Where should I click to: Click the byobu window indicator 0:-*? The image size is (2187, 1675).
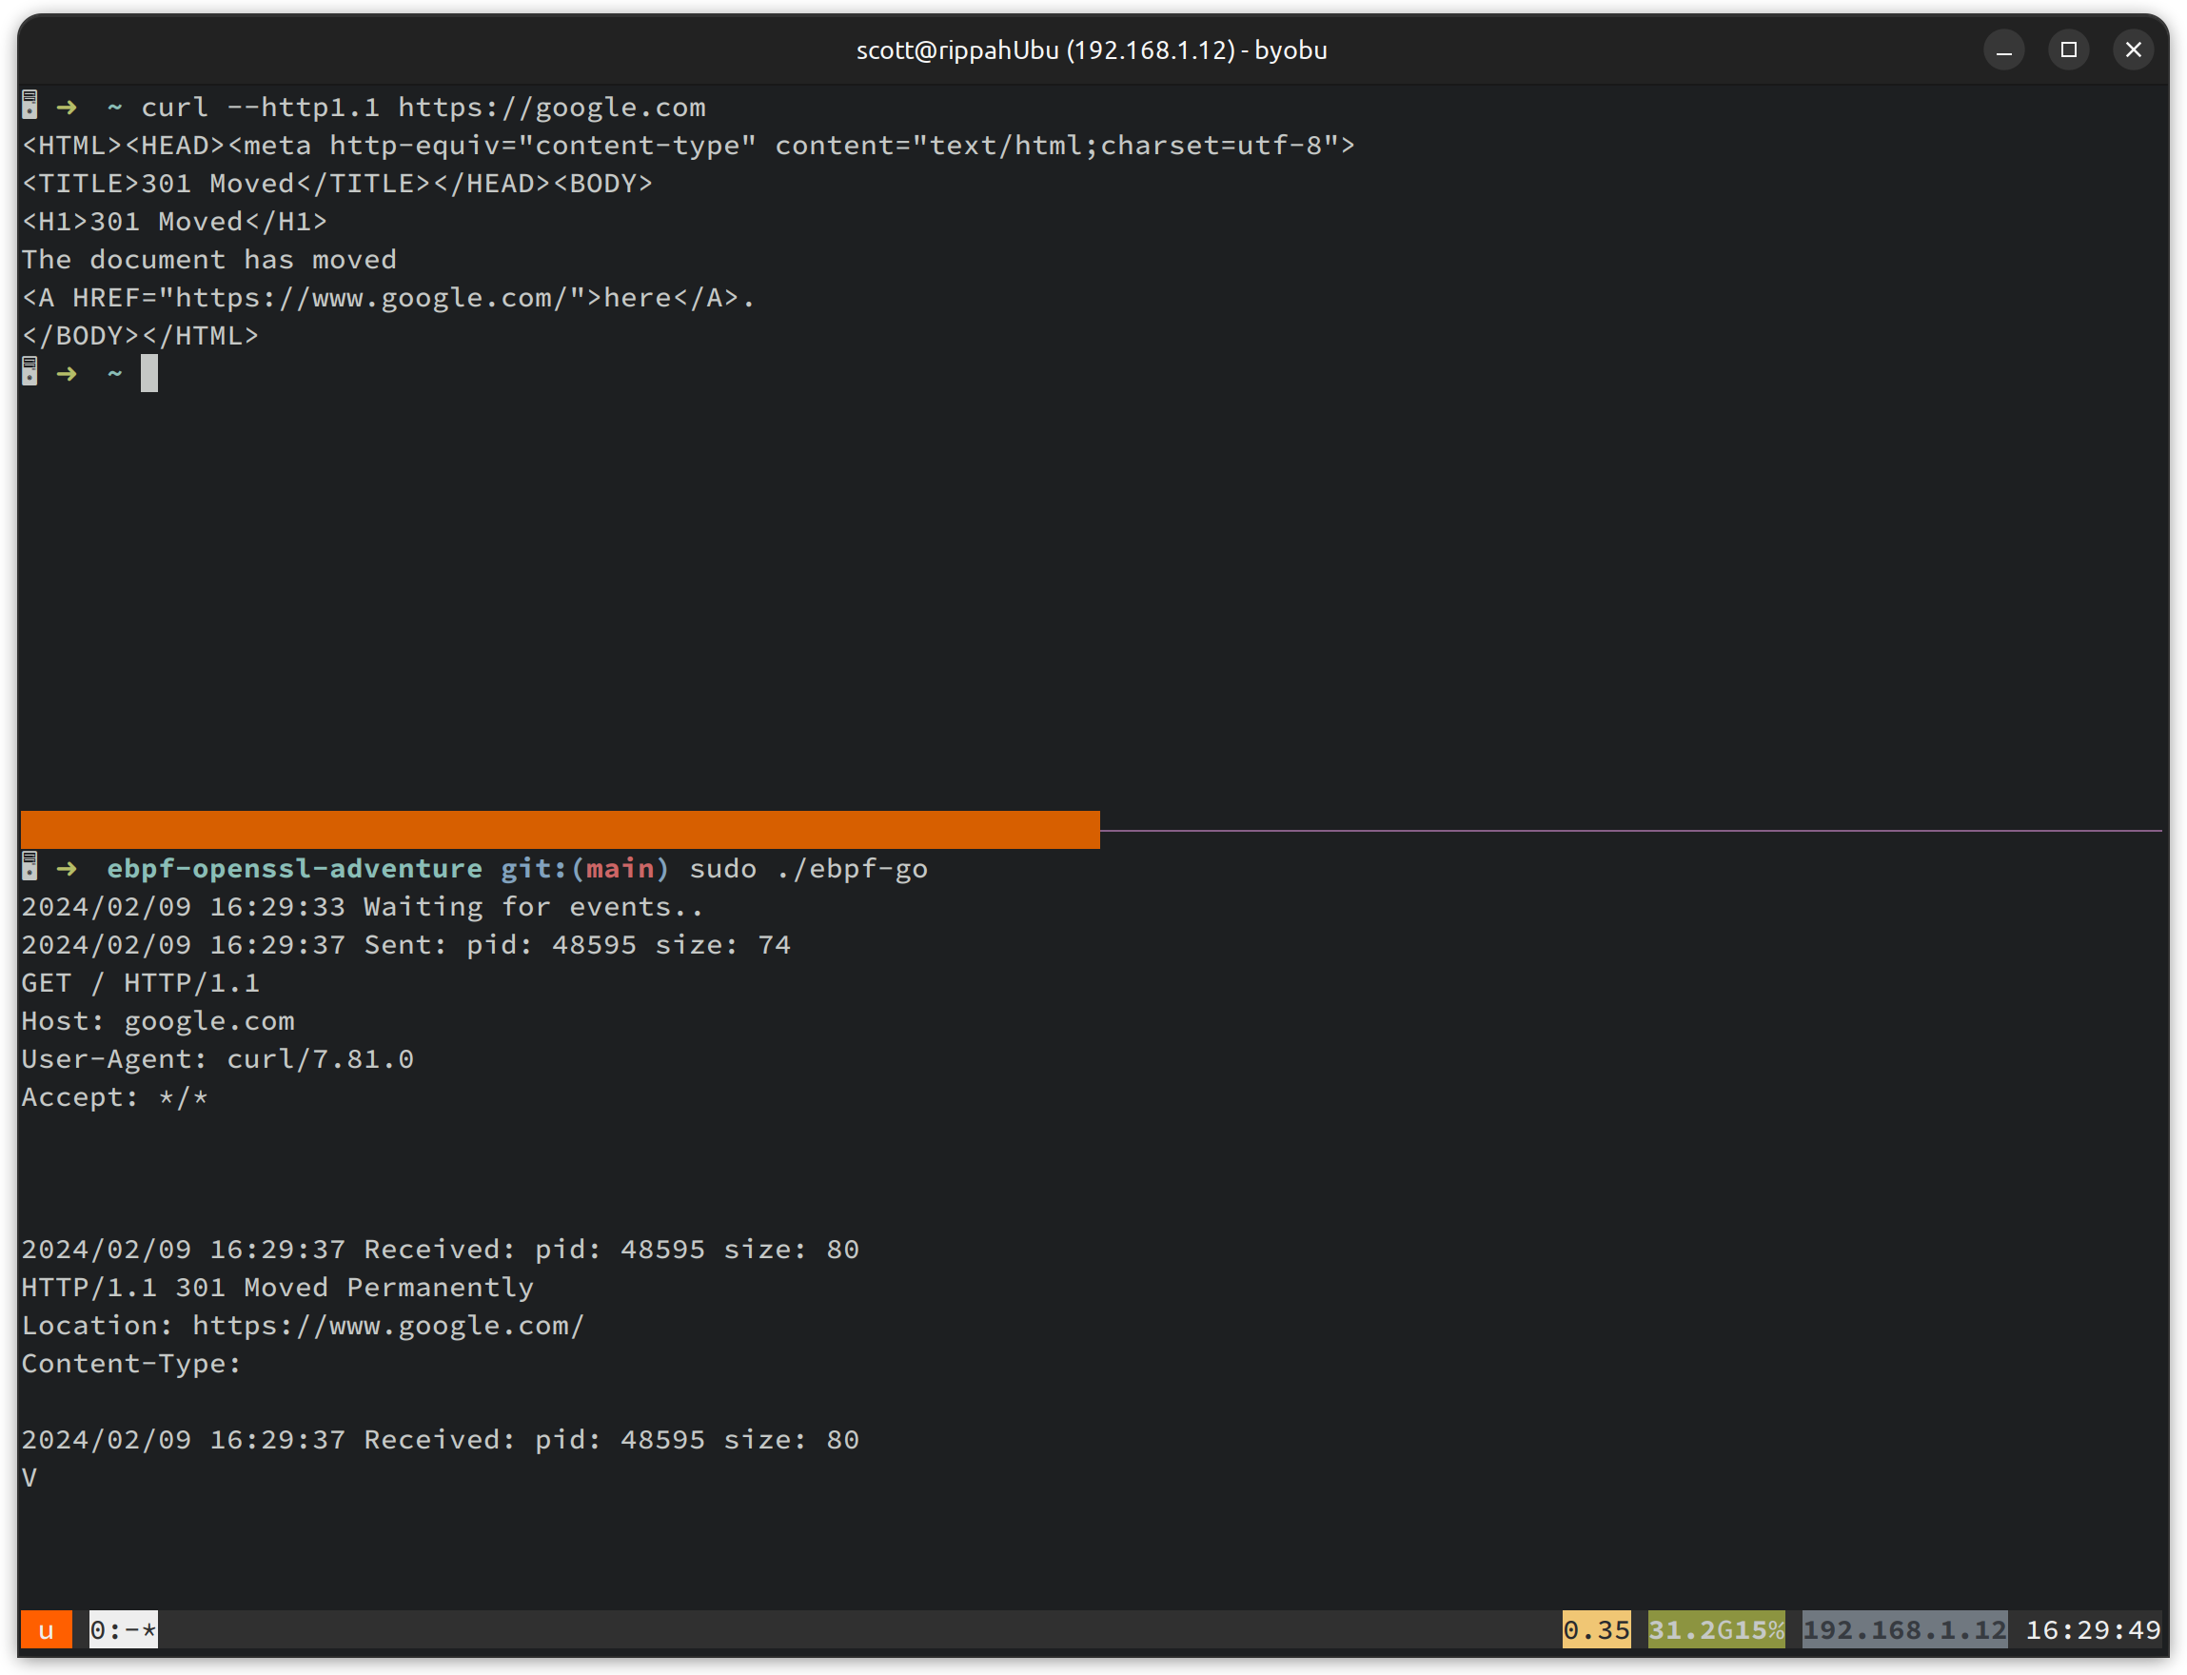tap(123, 1629)
